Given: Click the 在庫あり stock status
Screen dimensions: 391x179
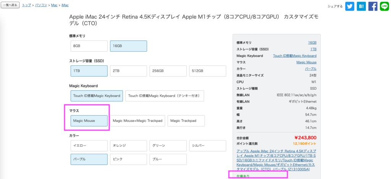Looking at the screenshot, I should pyautogui.click(x=242, y=176).
